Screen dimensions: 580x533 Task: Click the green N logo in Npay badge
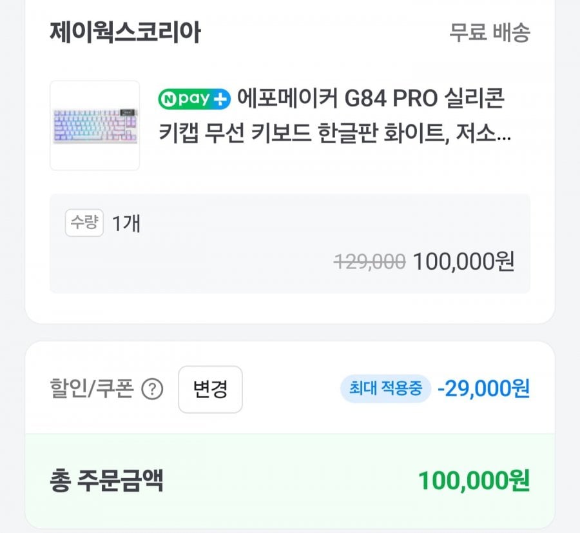point(168,99)
